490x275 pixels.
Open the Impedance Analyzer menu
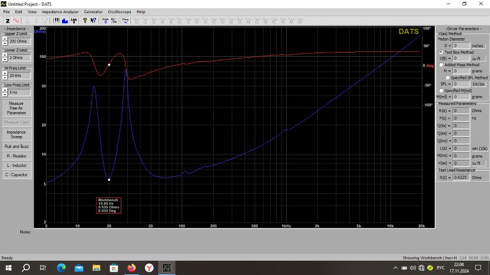60,11
